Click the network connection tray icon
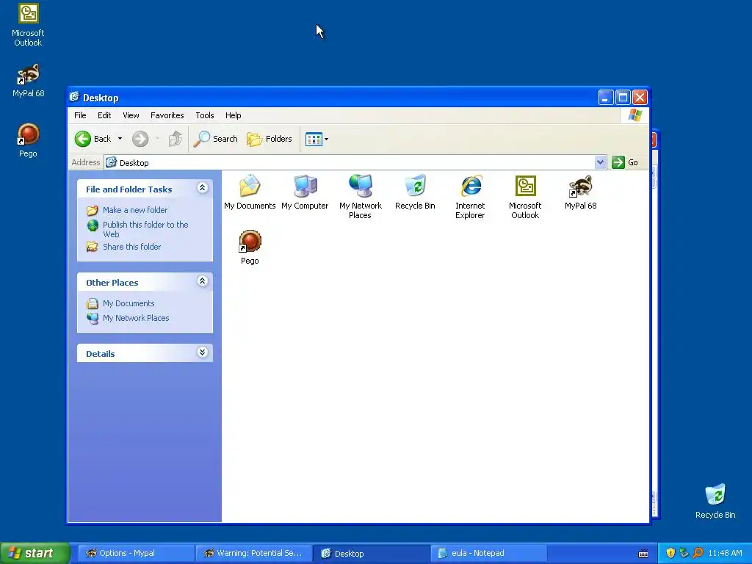This screenshot has height=564, width=752. [684, 554]
